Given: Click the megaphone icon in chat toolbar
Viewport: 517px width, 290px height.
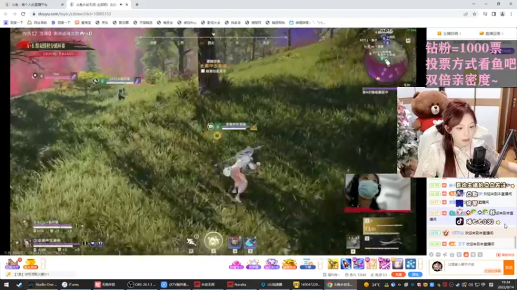Looking at the screenshot, I should [445, 255].
